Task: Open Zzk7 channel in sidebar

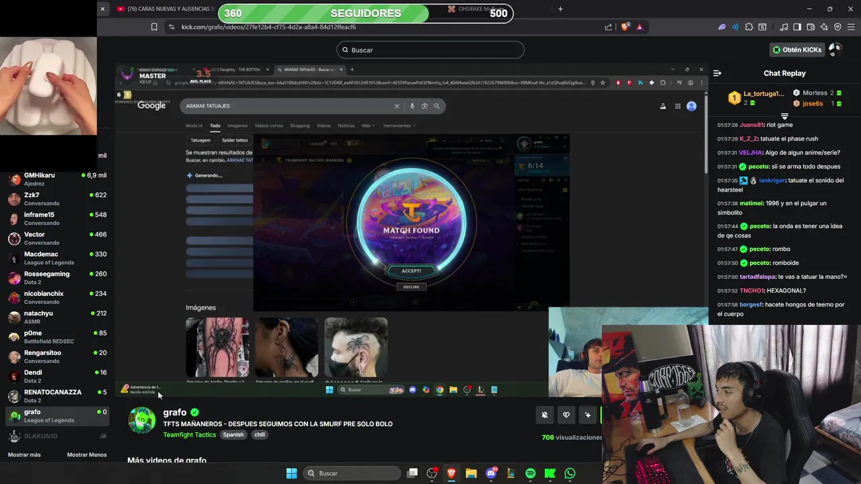Action: coord(57,199)
